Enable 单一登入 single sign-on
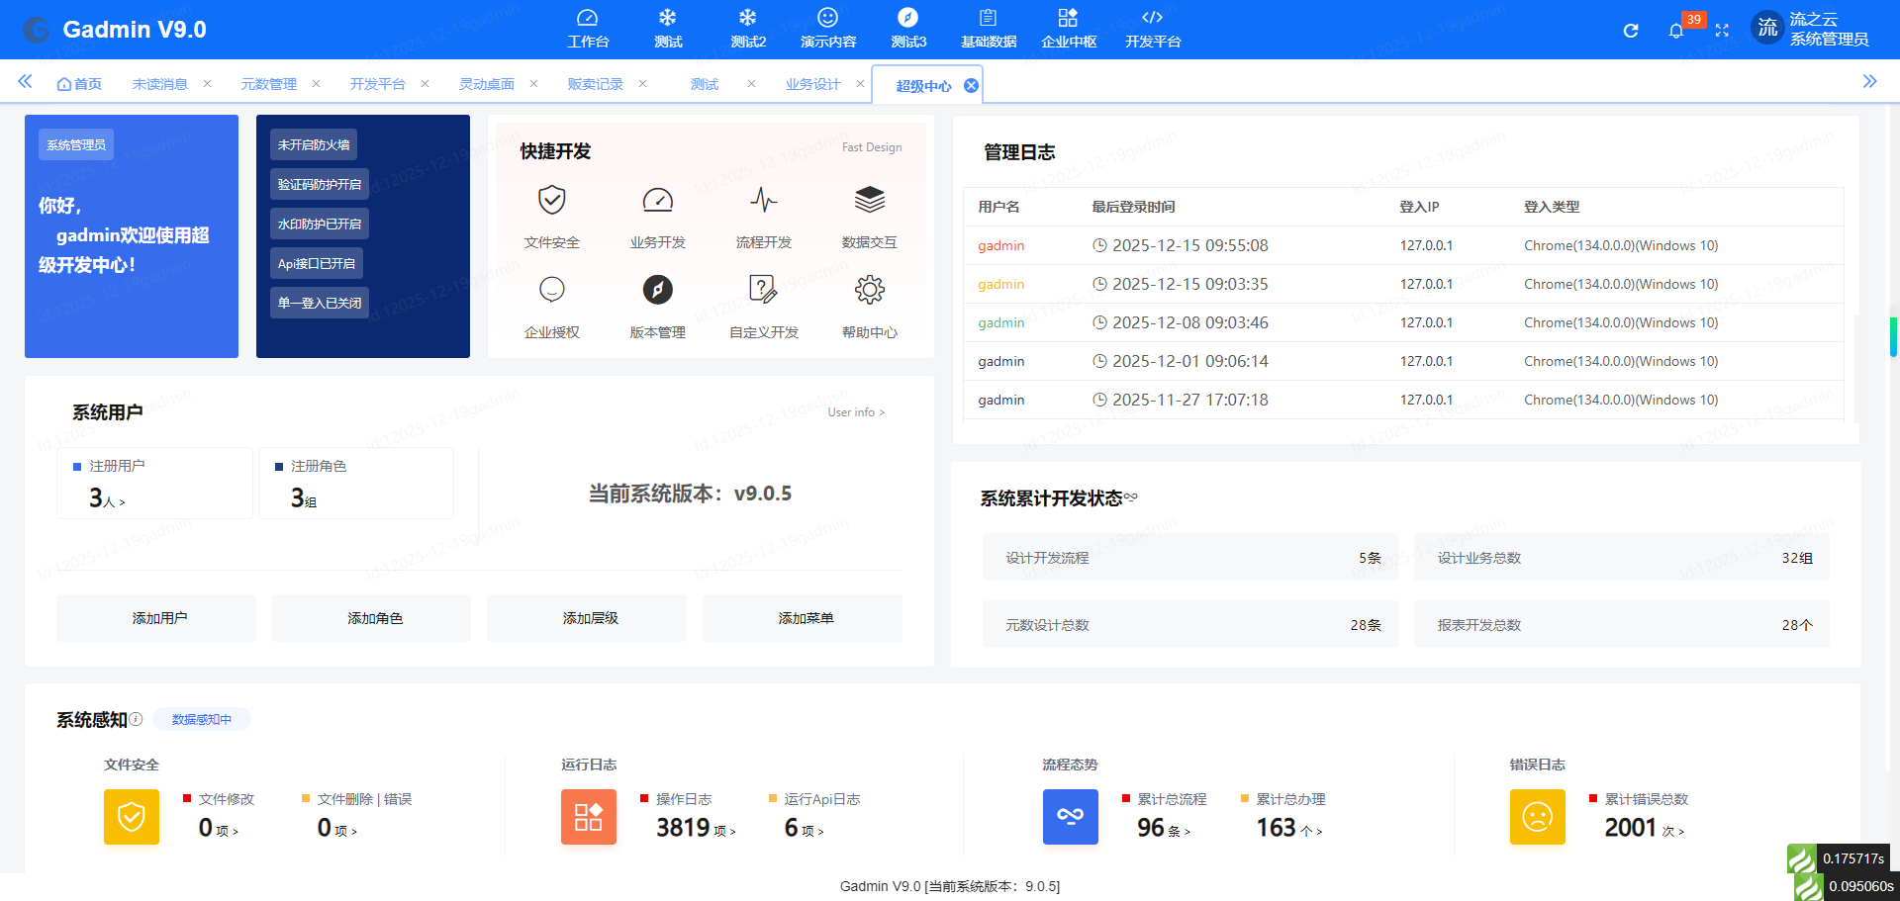This screenshot has height=901, width=1900. [x=318, y=302]
